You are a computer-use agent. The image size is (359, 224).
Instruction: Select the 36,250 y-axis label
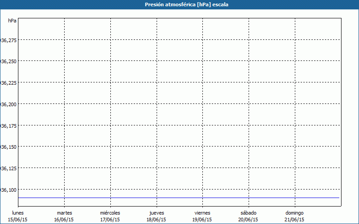click(x=9, y=61)
